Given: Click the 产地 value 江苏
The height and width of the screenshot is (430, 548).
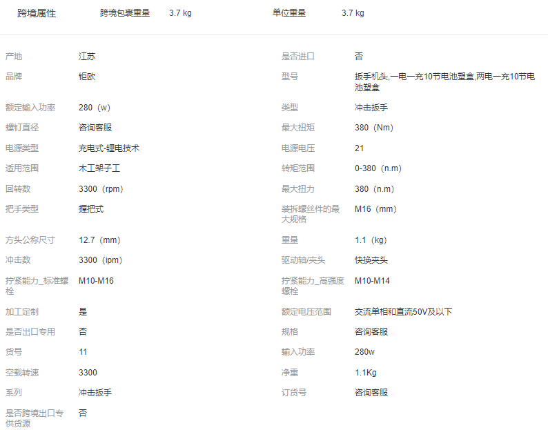Looking at the screenshot, I should [87, 57].
